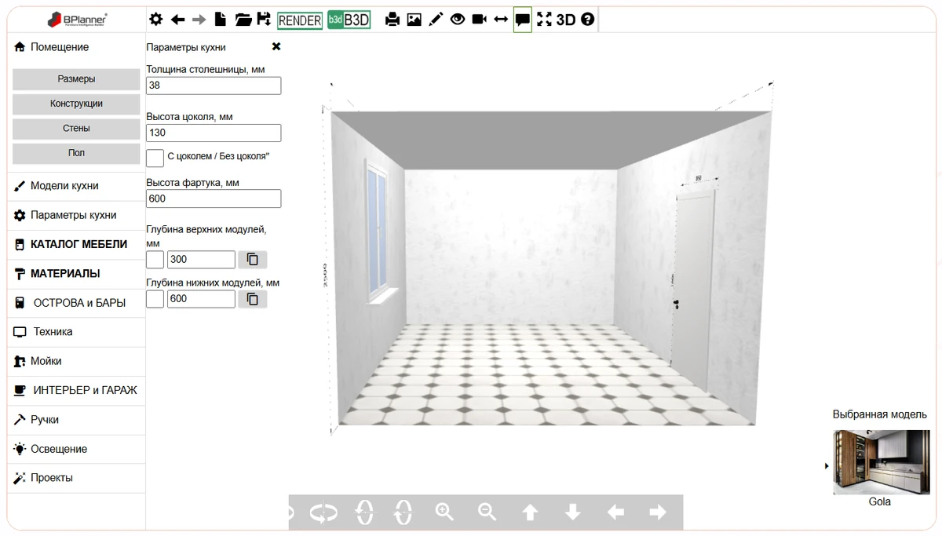Enable the checkbox beside lower modules depth

(x=155, y=299)
